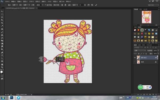
Task: Select the Clone Stamp tool
Action: (2, 35)
